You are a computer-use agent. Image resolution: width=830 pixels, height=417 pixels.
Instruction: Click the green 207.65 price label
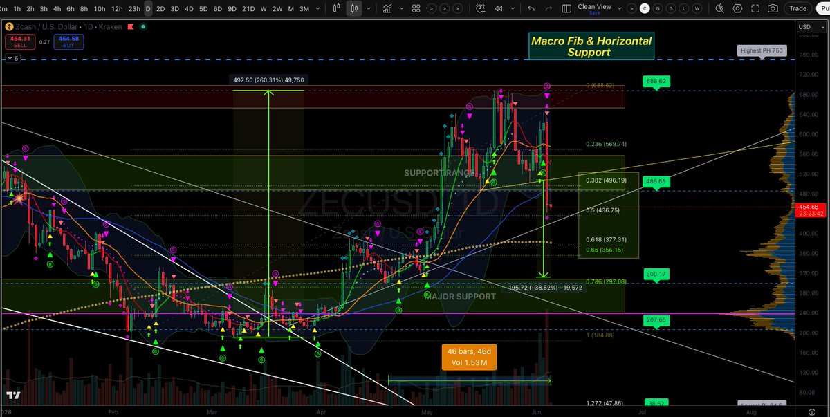point(656,320)
